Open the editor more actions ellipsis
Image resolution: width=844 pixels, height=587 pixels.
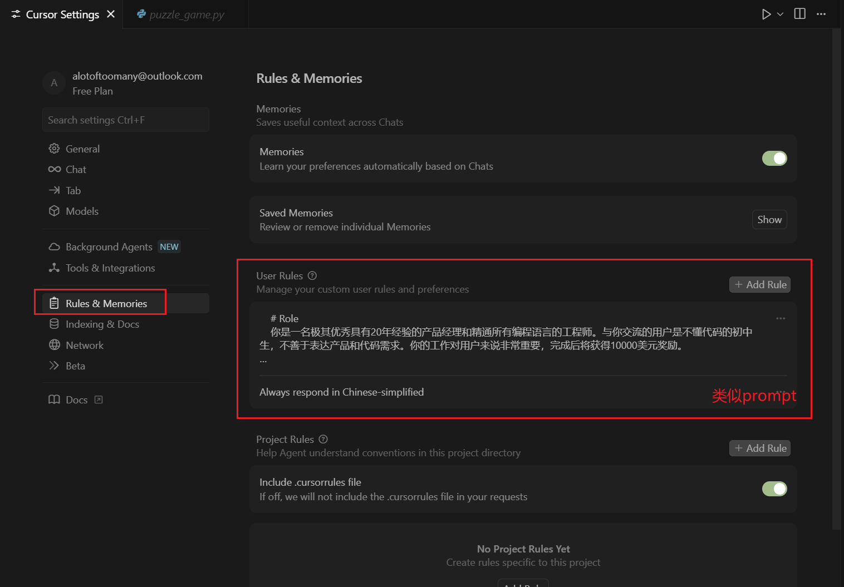[821, 14]
